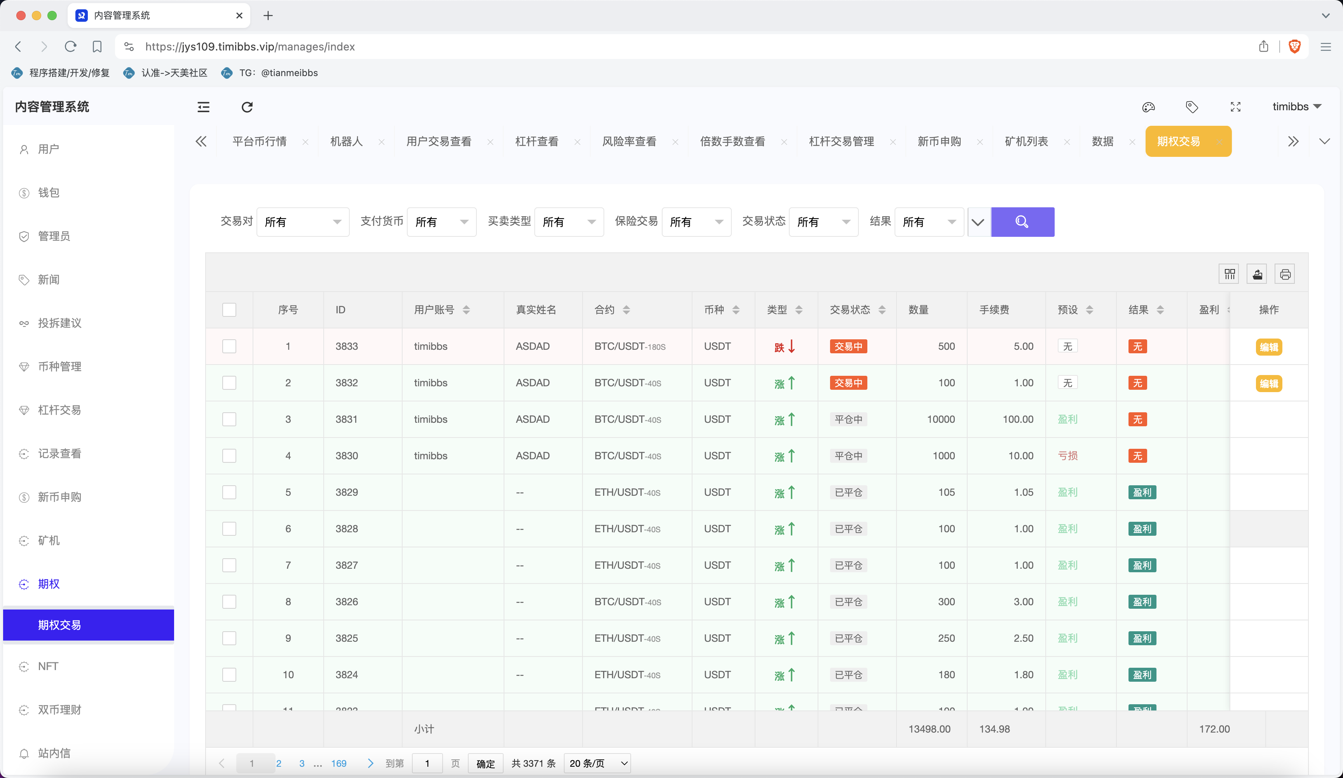The width and height of the screenshot is (1343, 778).
Task: Click the print table icon
Action: click(1285, 274)
